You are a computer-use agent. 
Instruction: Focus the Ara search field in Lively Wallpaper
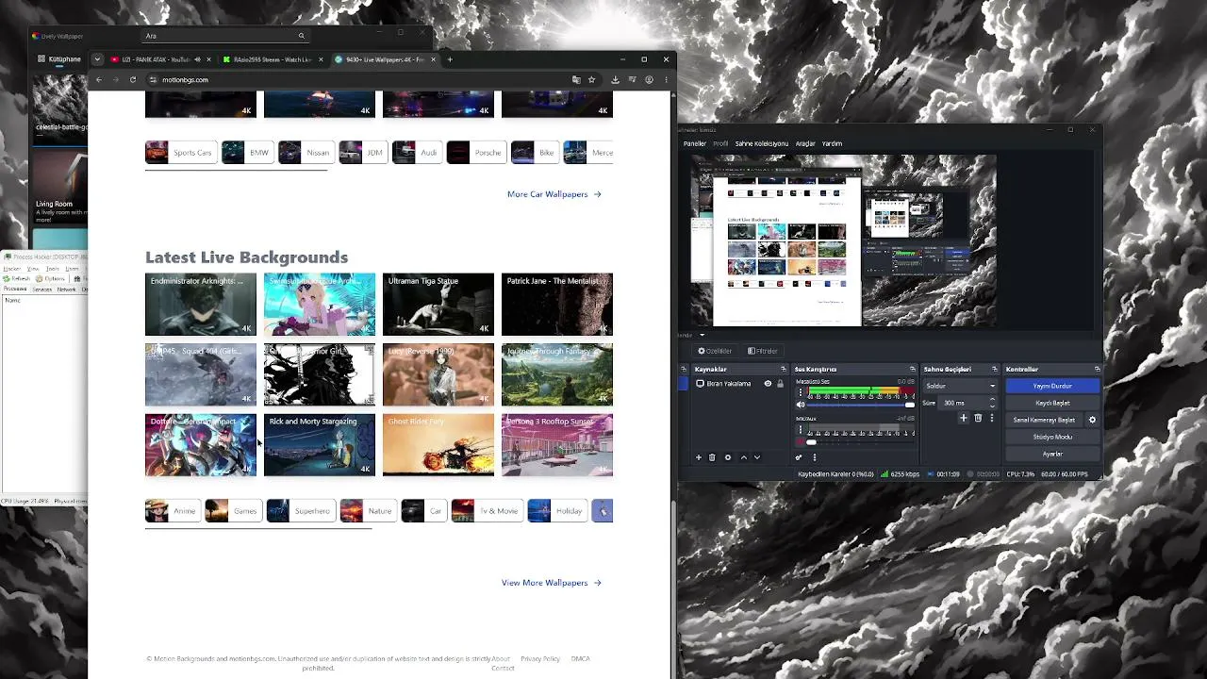coord(224,36)
